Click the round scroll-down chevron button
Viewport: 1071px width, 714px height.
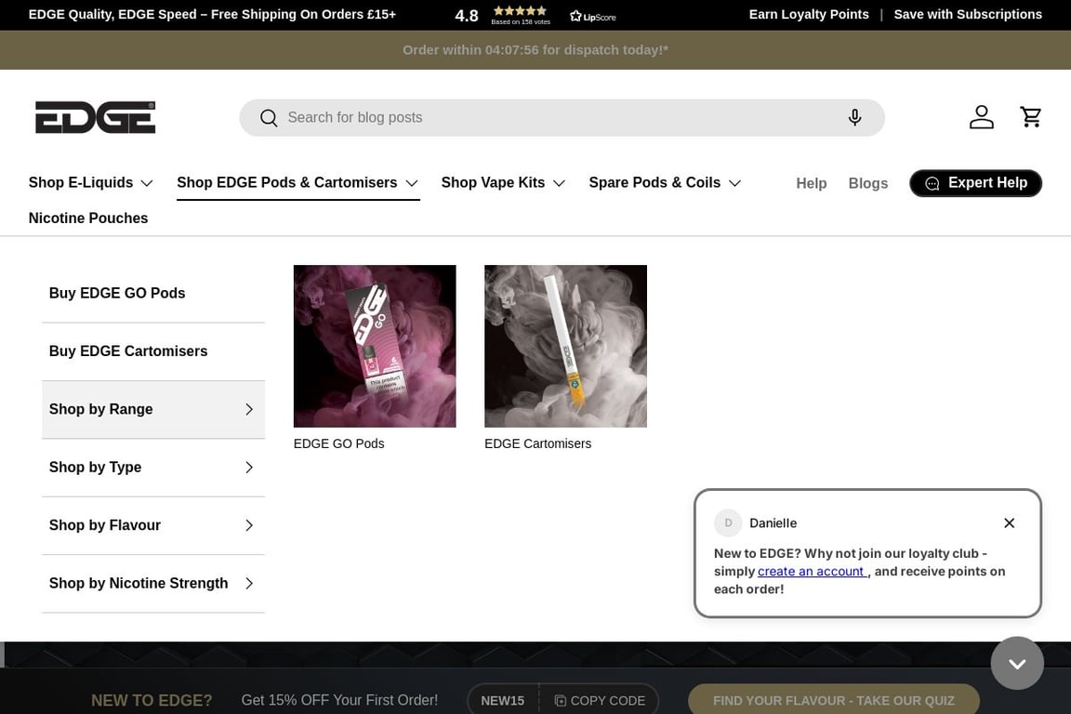tap(1017, 664)
